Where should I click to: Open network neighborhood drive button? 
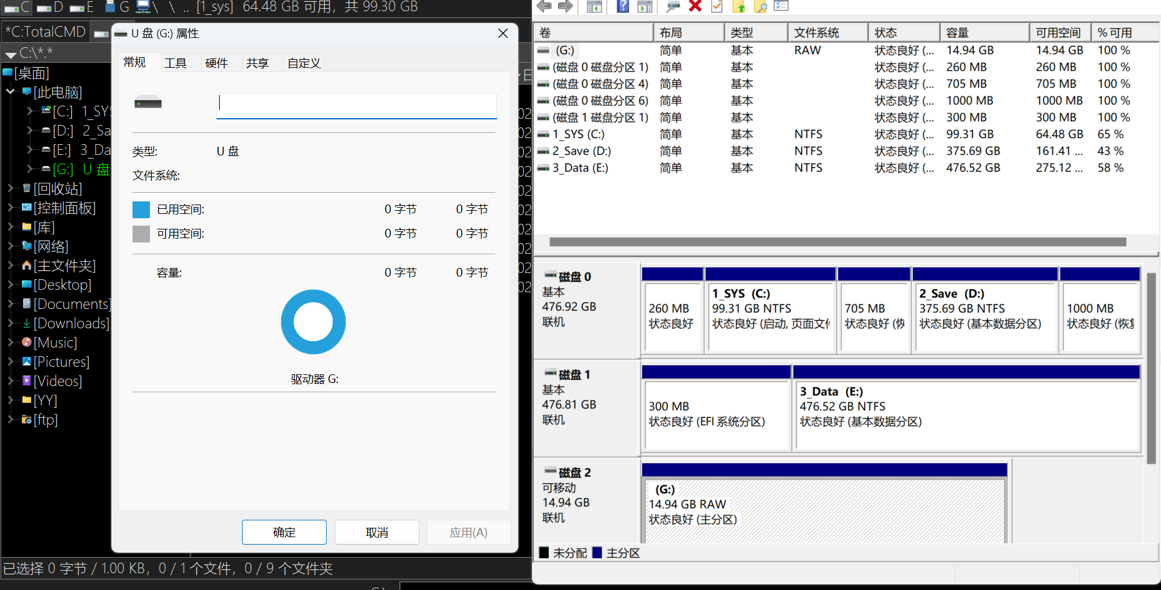[147, 7]
